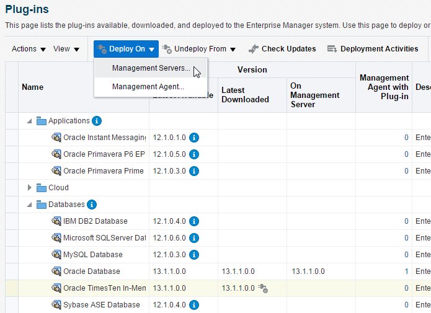Open the Deploy On dropdown button
This screenshot has height=313, width=431.
126,49
